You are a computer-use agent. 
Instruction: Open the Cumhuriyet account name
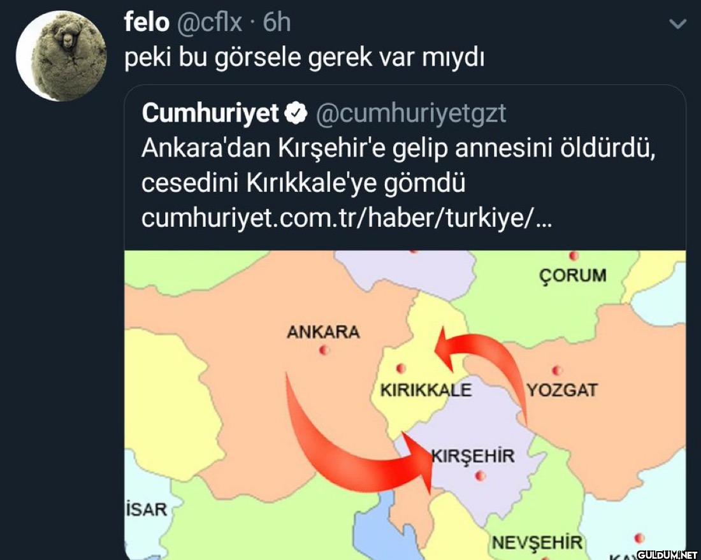pos(210,113)
